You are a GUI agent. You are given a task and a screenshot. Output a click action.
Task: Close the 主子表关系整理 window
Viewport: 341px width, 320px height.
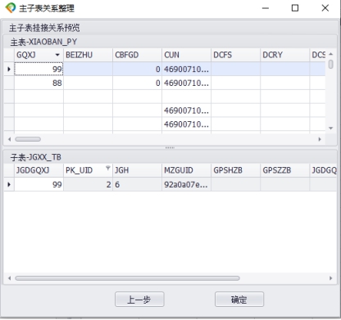(x=325, y=8)
